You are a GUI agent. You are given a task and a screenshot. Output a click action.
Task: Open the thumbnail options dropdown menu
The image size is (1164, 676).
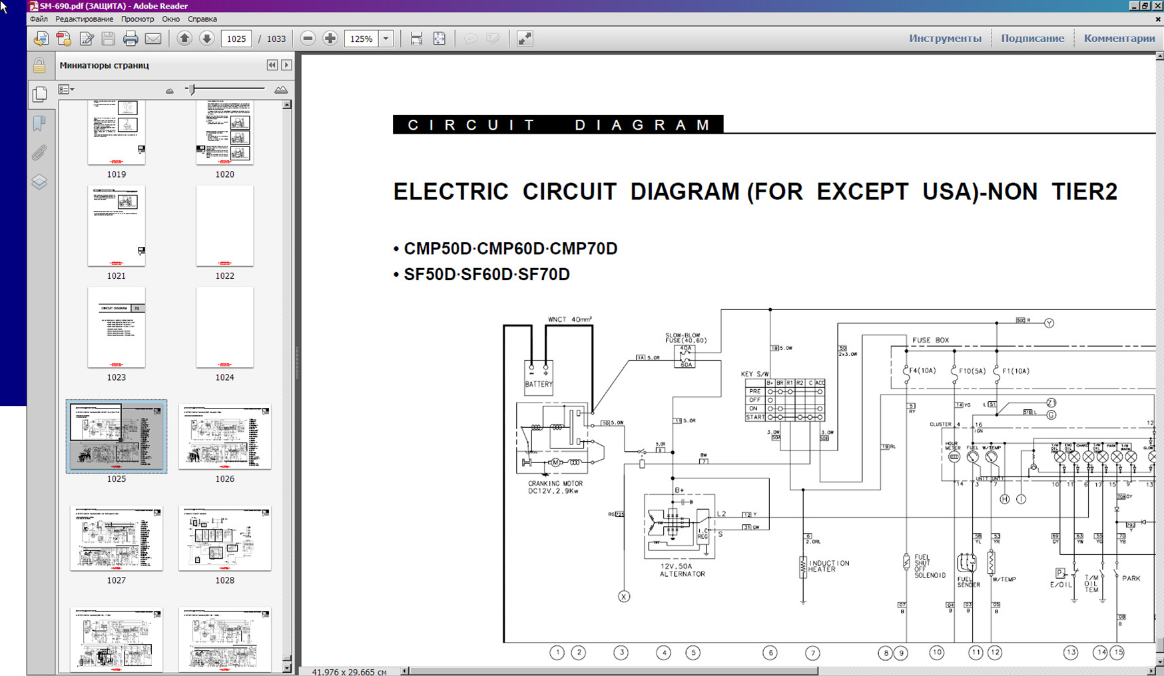pyautogui.click(x=66, y=89)
